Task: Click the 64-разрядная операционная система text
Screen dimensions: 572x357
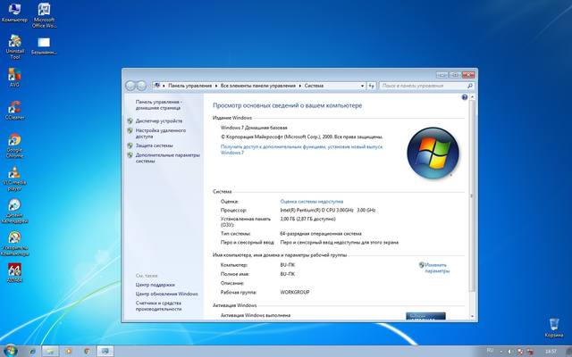Action: coord(321,234)
